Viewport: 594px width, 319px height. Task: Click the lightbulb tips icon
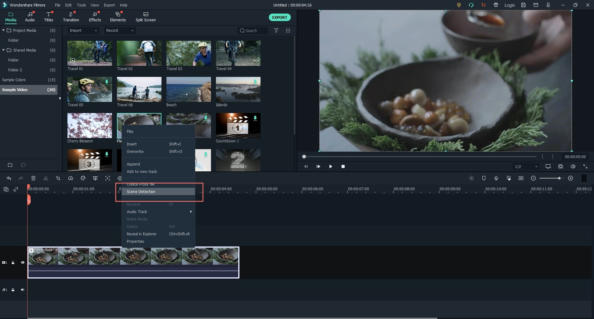pyautogui.click(x=459, y=5)
